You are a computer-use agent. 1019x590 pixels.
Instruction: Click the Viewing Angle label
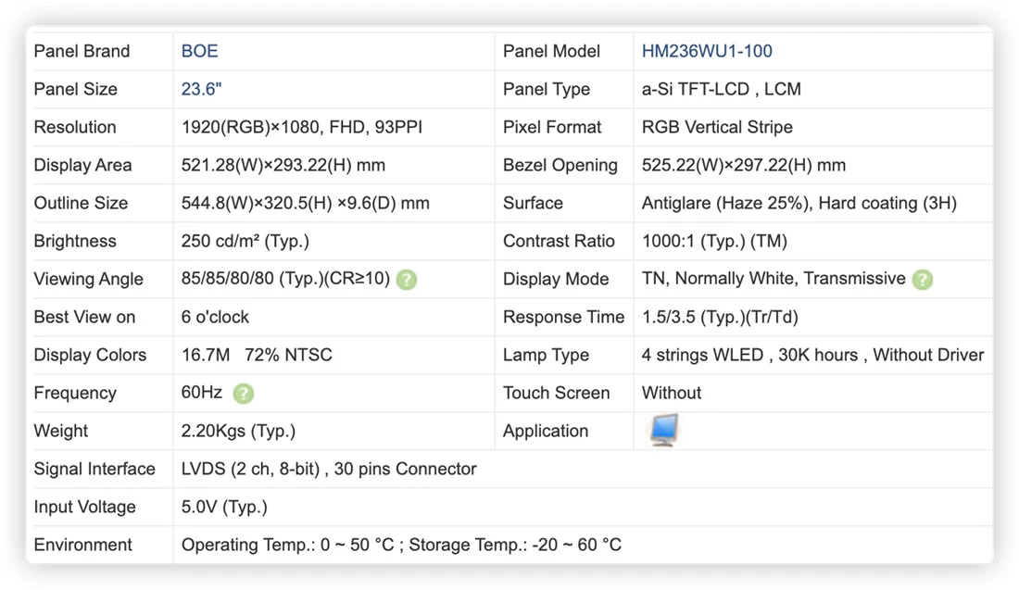coord(88,279)
